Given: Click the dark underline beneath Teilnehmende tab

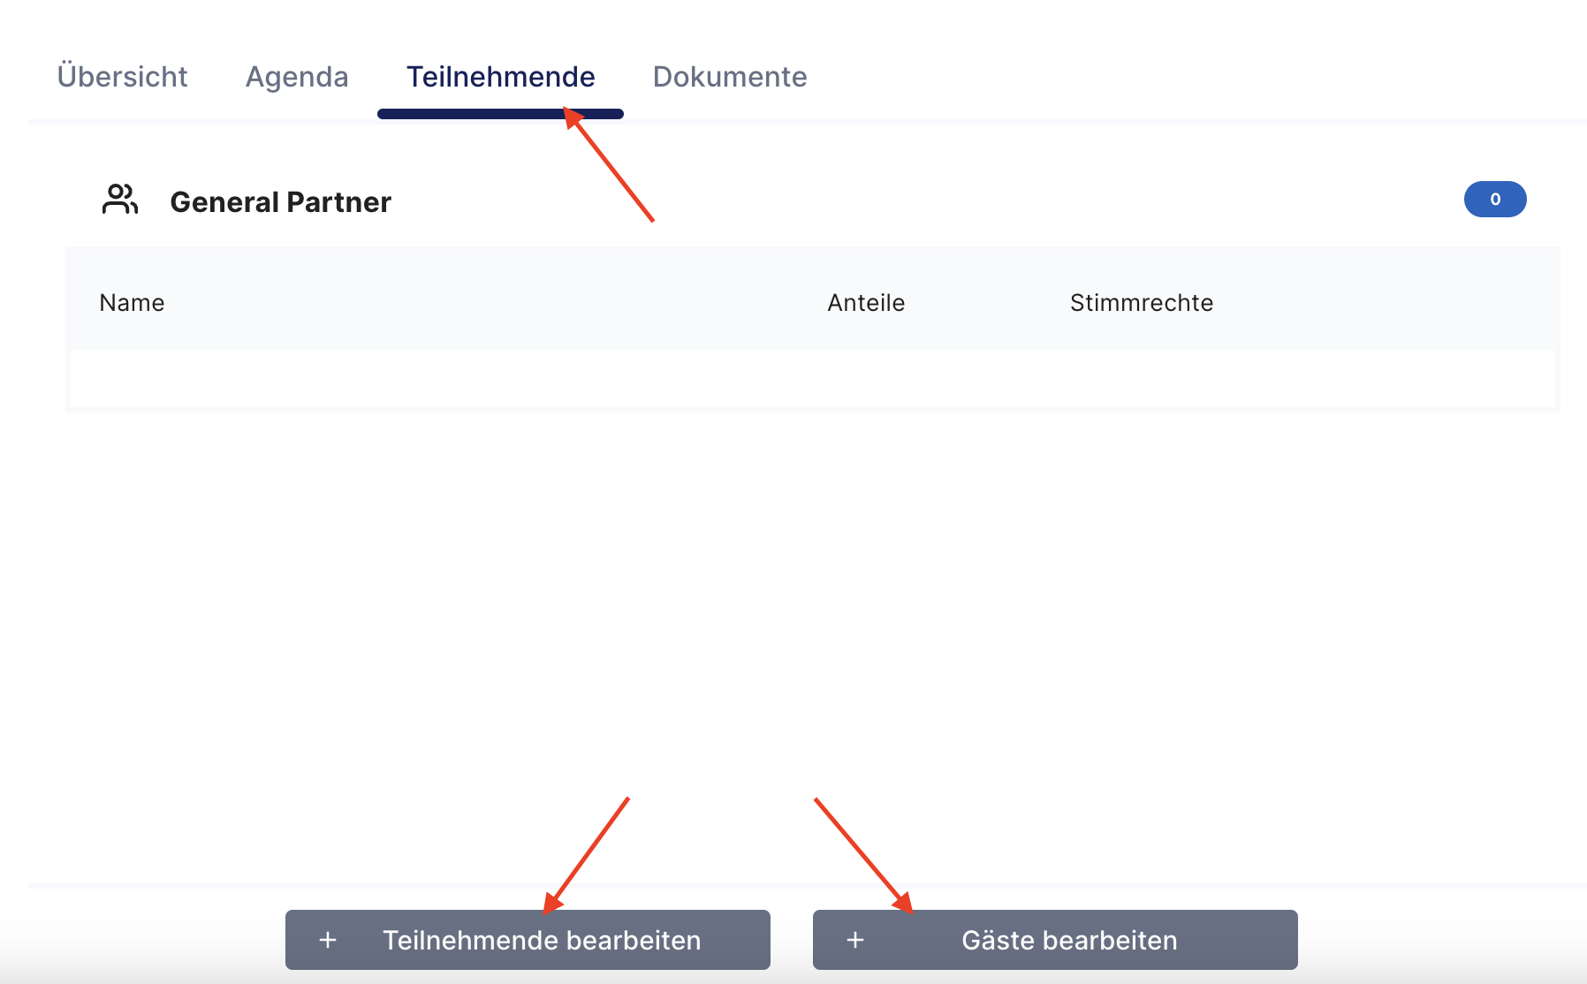Looking at the screenshot, I should tap(500, 114).
